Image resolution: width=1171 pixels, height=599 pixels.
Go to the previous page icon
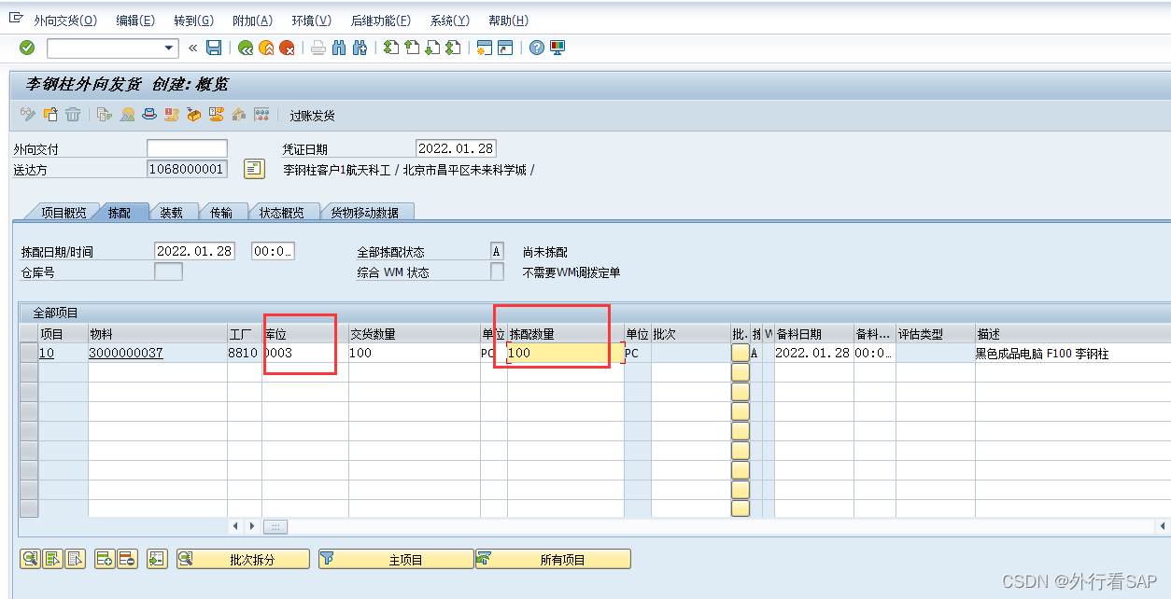[412, 48]
